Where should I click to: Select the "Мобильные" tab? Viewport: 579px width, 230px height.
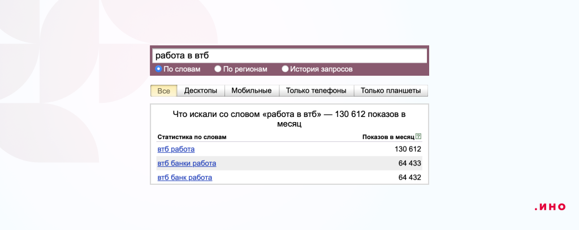tap(252, 90)
